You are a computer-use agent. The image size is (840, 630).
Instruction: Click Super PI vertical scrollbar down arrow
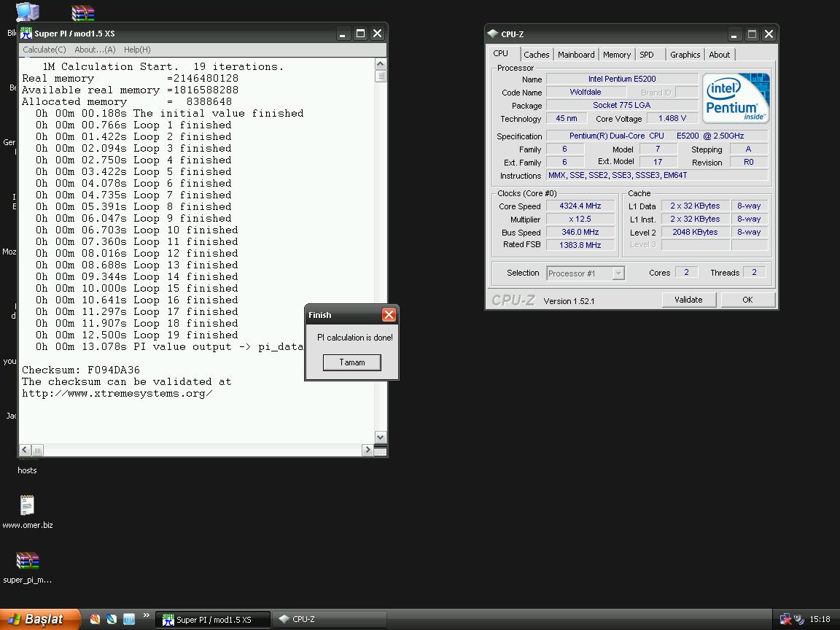[x=381, y=437]
